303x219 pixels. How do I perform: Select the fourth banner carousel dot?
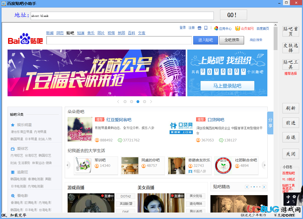(x=145, y=102)
